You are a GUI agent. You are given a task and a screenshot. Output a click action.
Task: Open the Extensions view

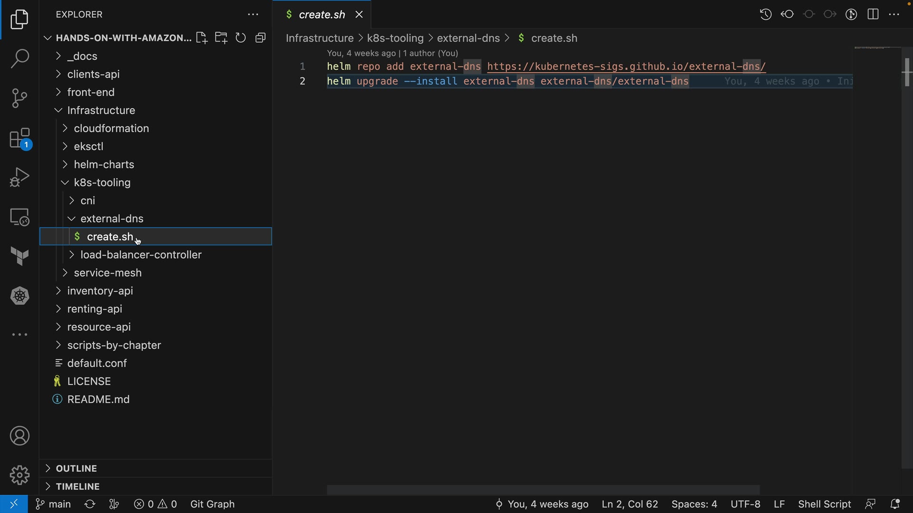(19, 139)
